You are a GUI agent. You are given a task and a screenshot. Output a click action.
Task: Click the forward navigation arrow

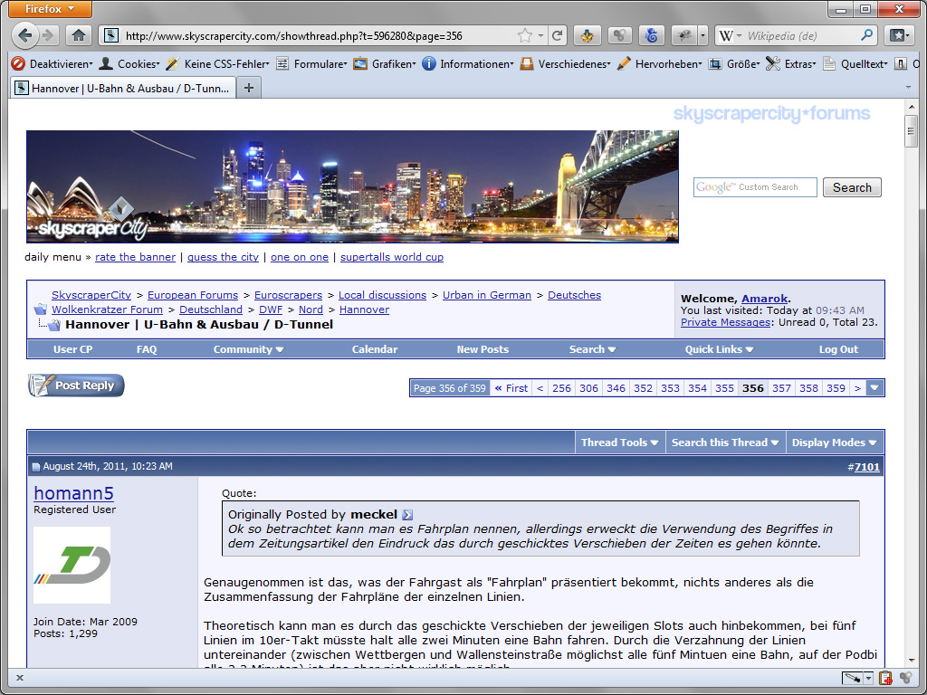click(x=49, y=35)
